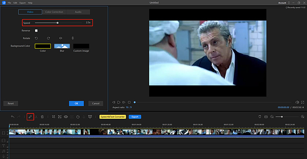Click the screen monitor icon in toolbar

click(x=90, y=117)
